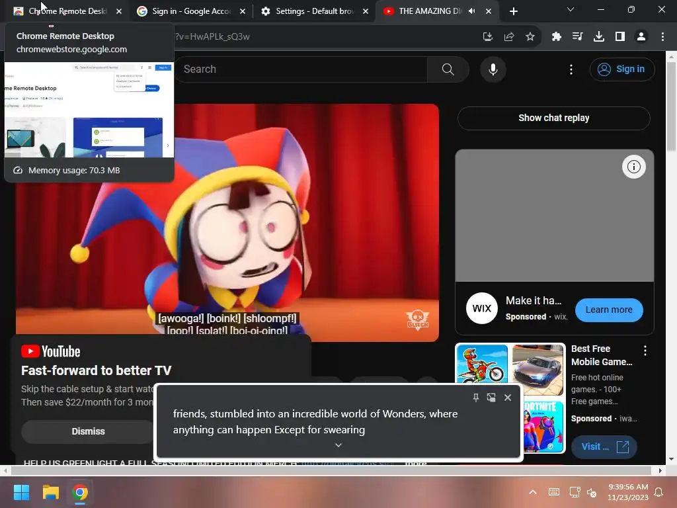Switch to the Chrome Remote Desktop tab
The image size is (677, 508).
pos(67,11)
